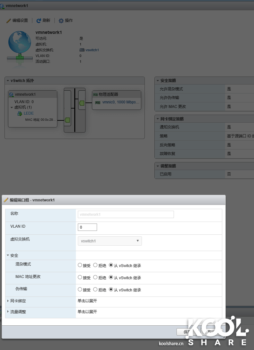The height and width of the screenshot is (350, 254).
Task: Click the LEDE virtual machine icon
Action: click(x=20, y=113)
